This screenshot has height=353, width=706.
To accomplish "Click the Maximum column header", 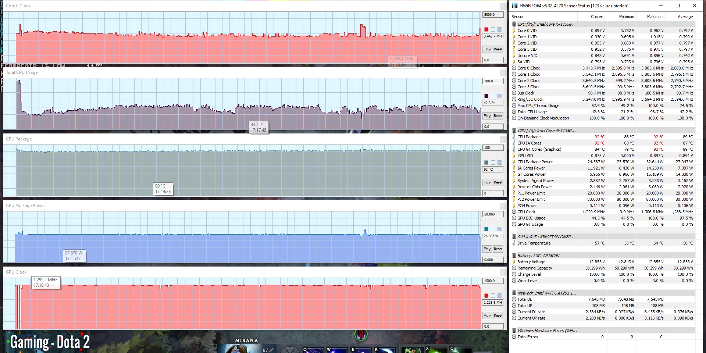I will [655, 17].
